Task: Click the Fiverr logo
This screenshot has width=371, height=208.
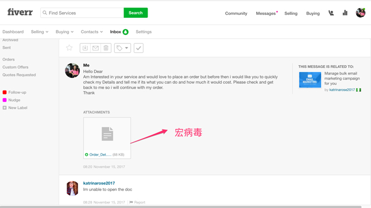Action: (20, 12)
